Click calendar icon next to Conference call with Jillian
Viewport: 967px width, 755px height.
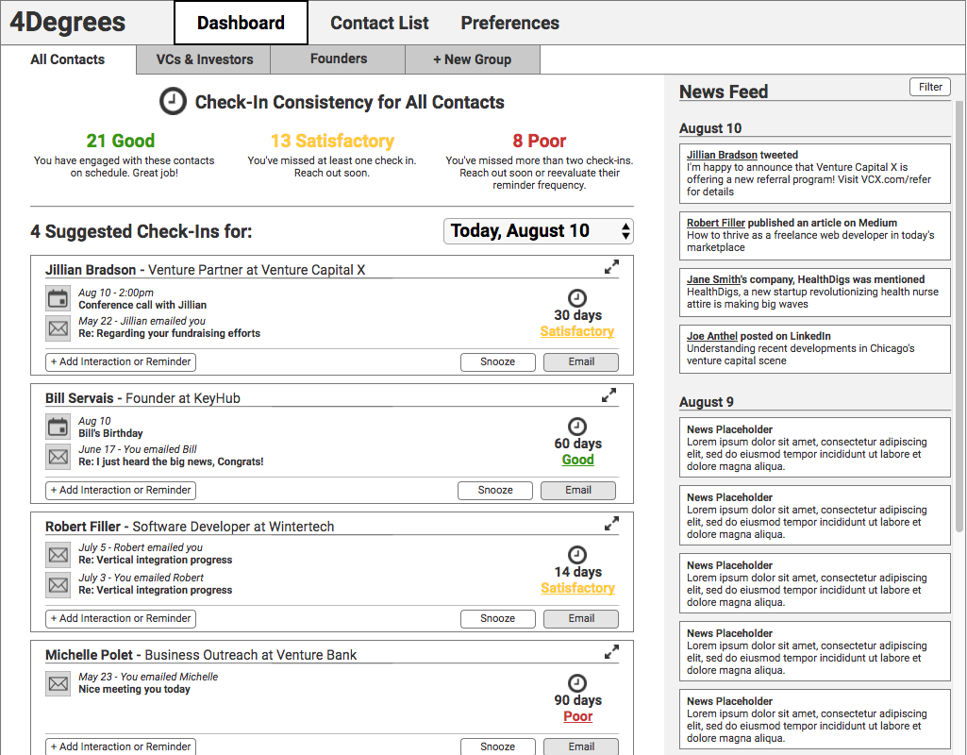(58, 298)
